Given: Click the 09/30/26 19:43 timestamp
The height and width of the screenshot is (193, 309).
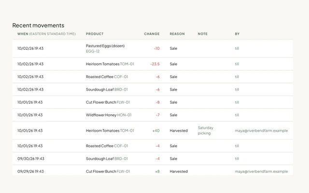Looking at the screenshot, I should click(31, 159).
